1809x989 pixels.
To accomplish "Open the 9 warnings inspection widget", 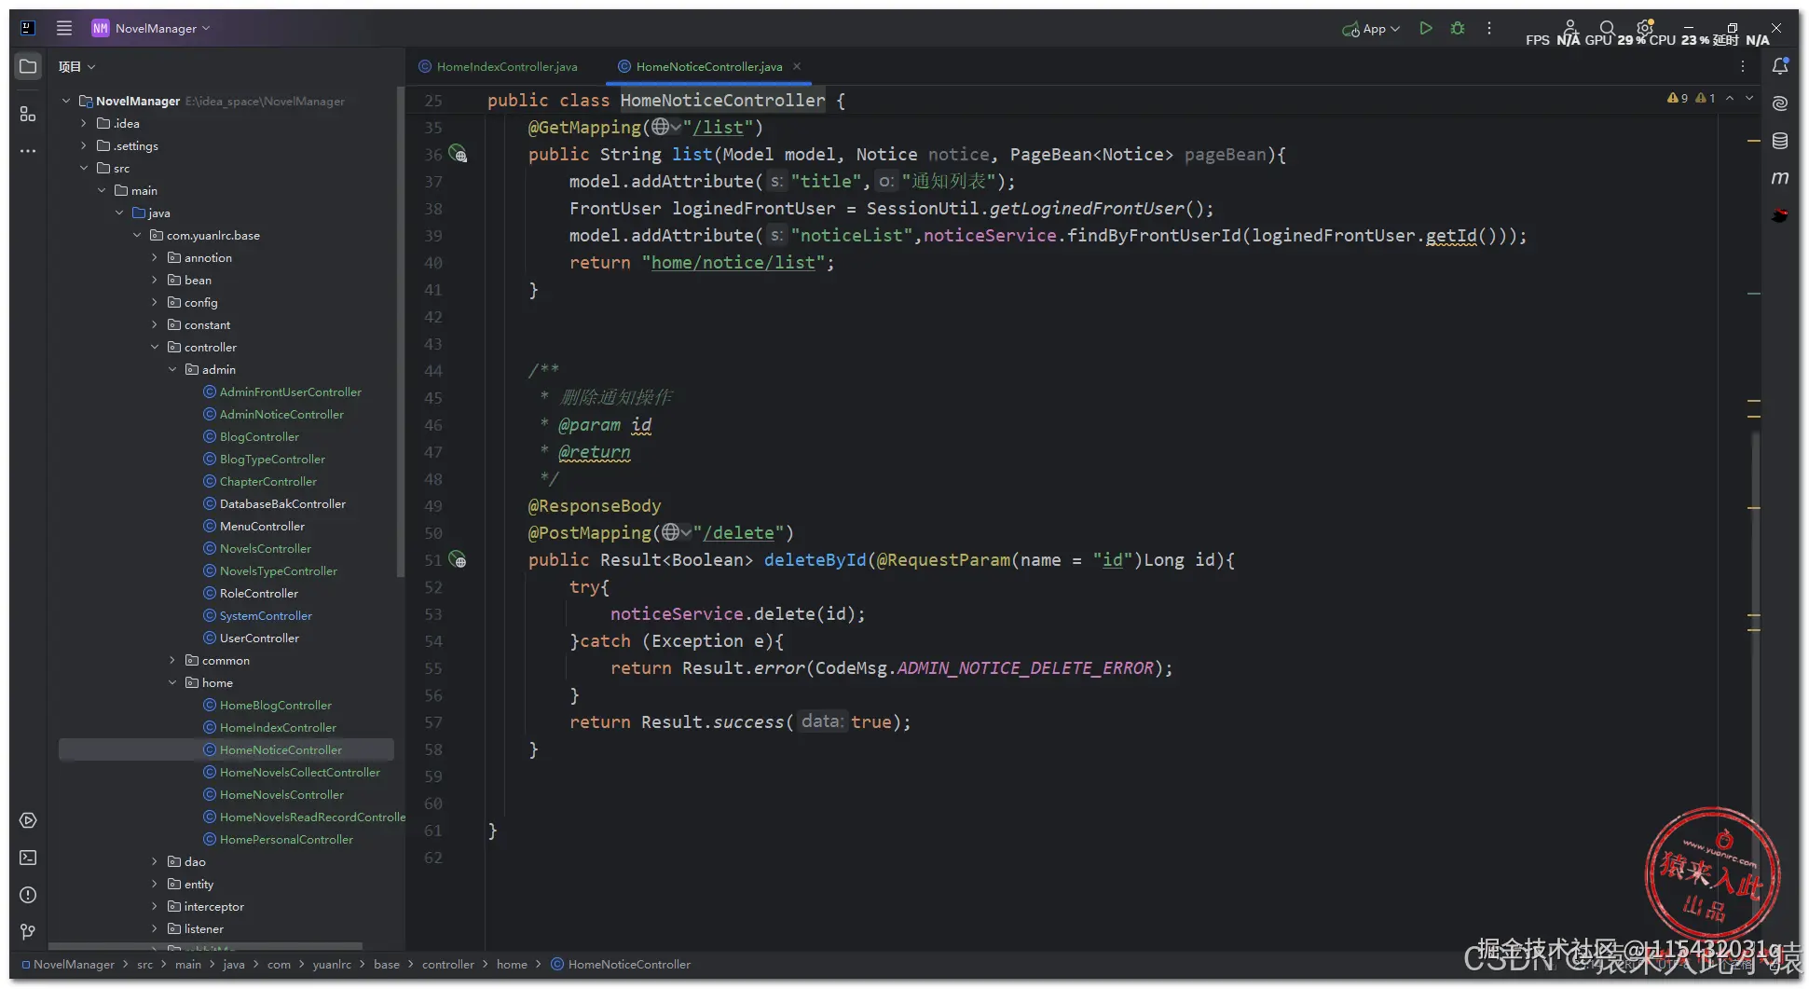I will (1678, 98).
